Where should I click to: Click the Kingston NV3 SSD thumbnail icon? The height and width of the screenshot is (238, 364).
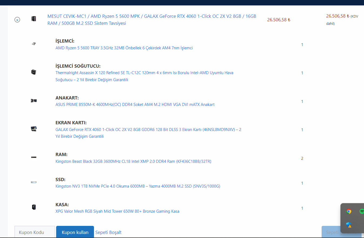pos(34,182)
